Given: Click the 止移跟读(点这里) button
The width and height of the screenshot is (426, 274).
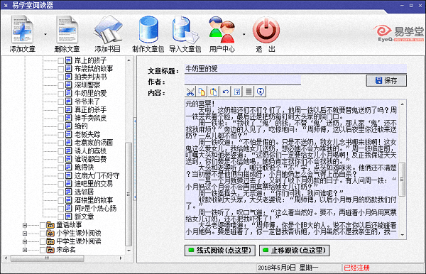Looking at the screenshot, I should click(295, 250).
